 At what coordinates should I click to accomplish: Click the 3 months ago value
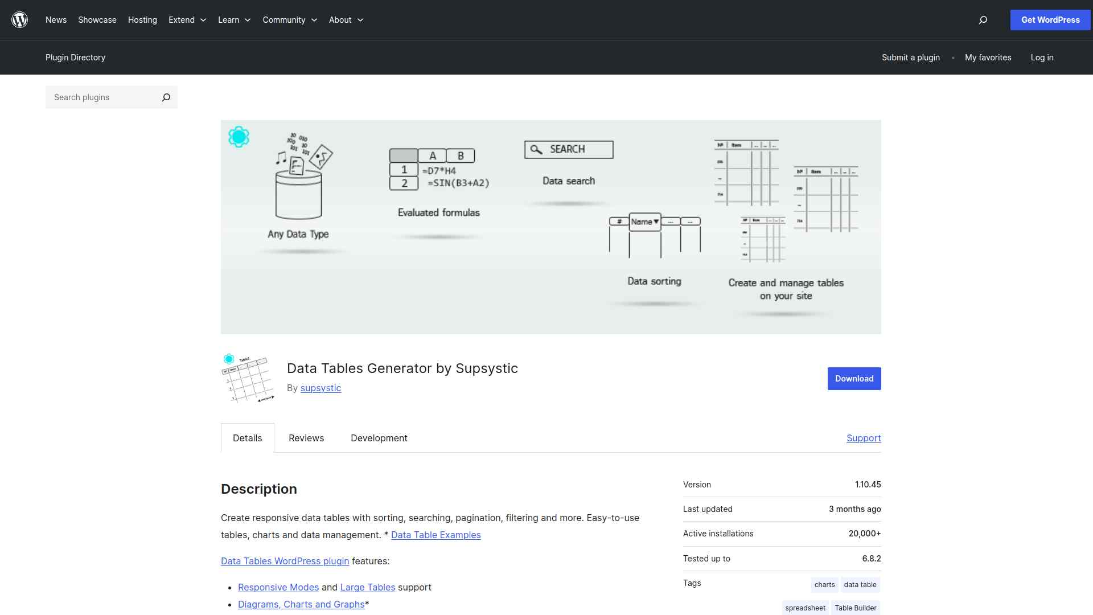(x=855, y=509)
